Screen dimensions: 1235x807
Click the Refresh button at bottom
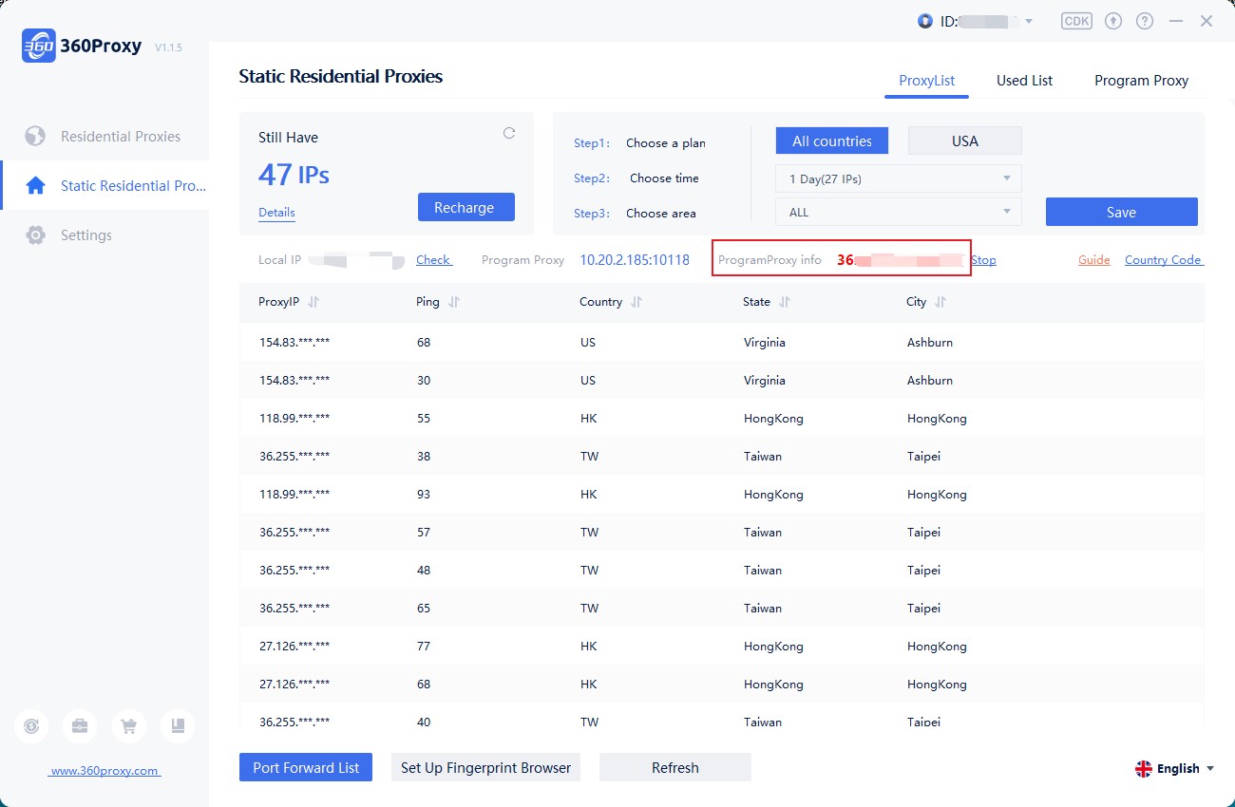[x=675, y=767]
